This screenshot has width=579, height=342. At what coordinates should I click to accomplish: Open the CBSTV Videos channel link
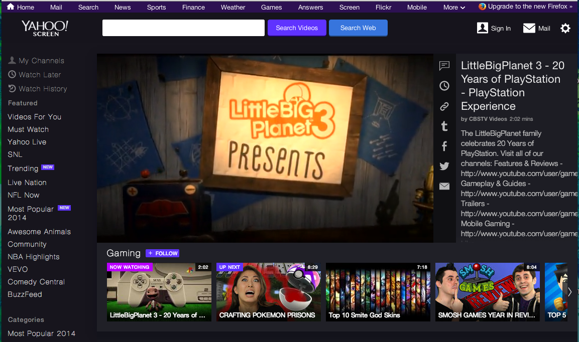click(488, 119)
